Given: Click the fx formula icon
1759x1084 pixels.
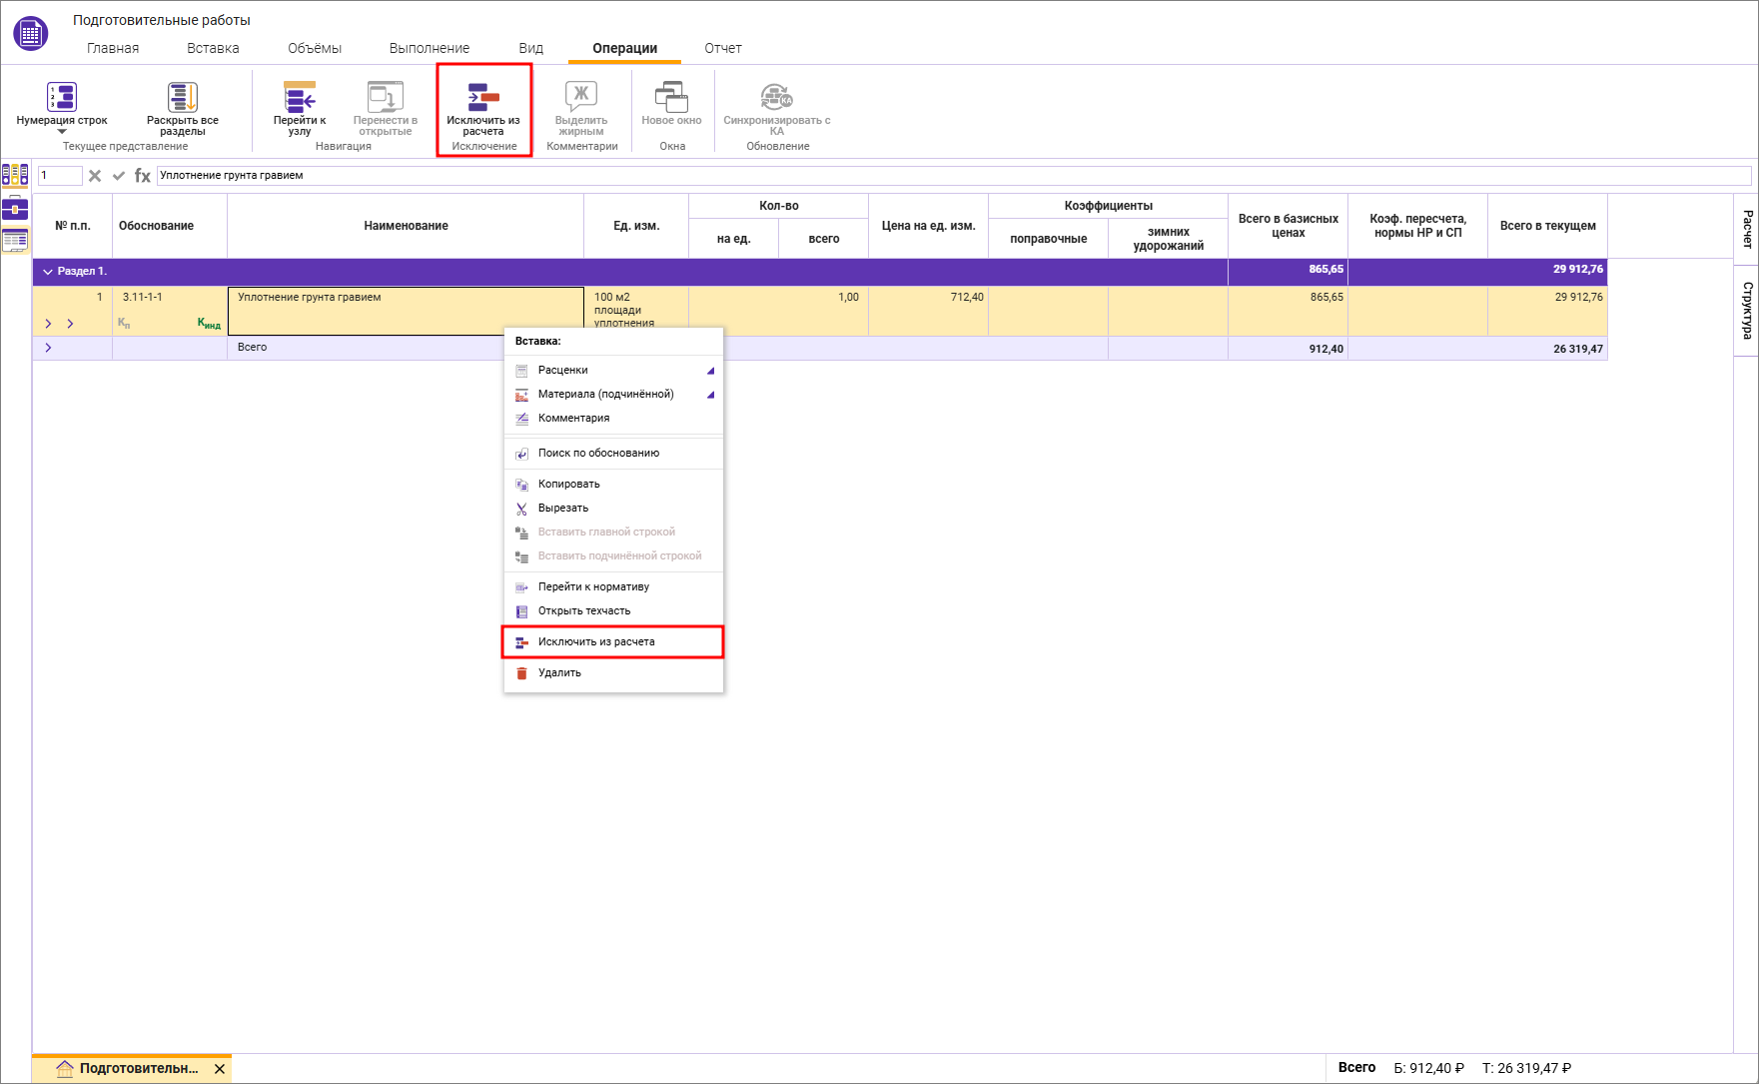Looking at the screenshot, I should point(143,176).
